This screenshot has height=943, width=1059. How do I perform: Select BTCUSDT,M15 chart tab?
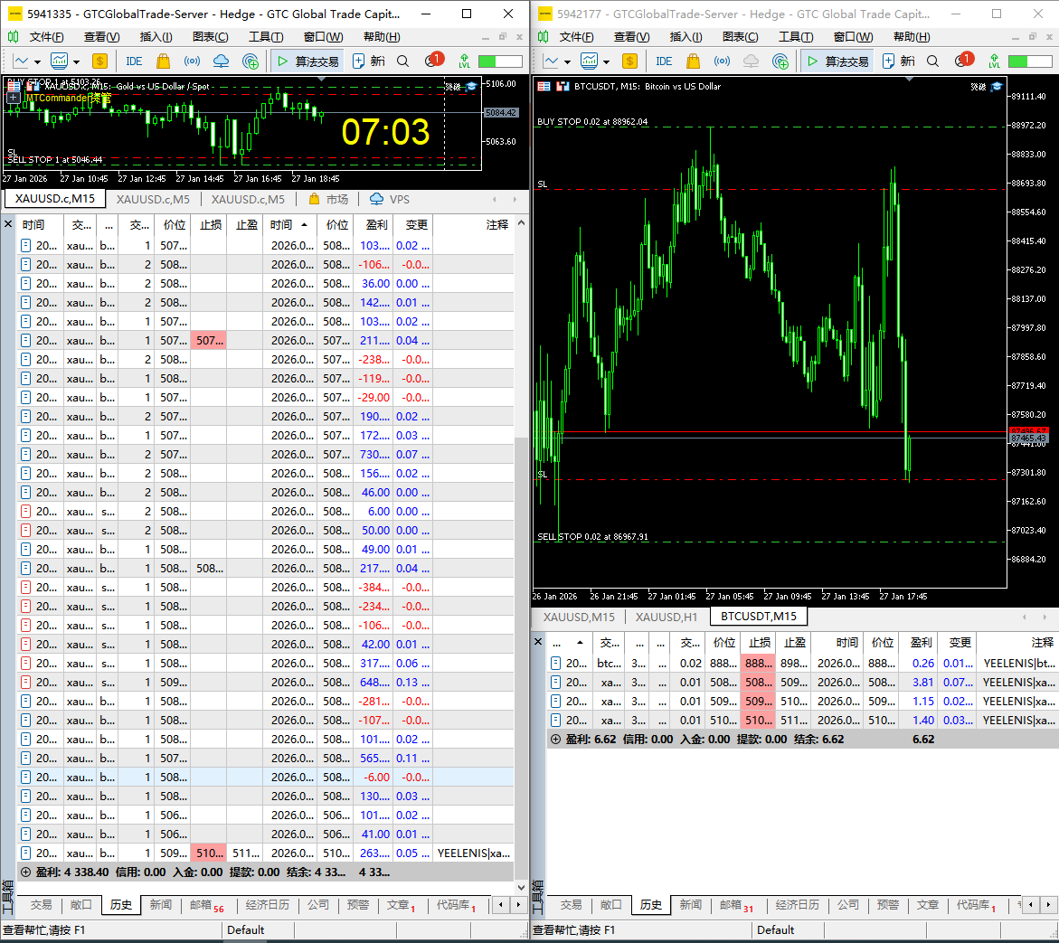pos(759,617)
